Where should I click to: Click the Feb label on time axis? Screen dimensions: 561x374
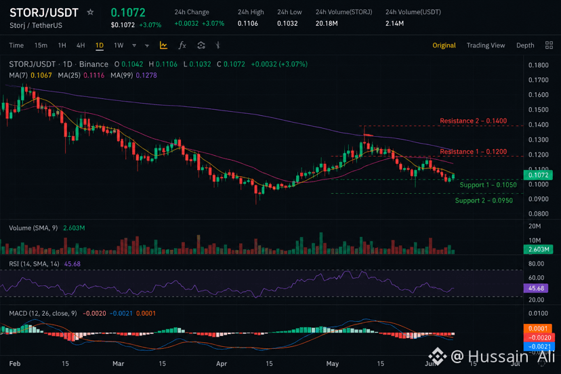[x=15, y=364]
